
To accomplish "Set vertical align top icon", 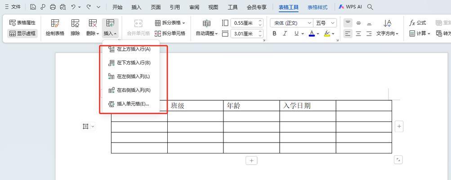I will (x=348, y=23).
